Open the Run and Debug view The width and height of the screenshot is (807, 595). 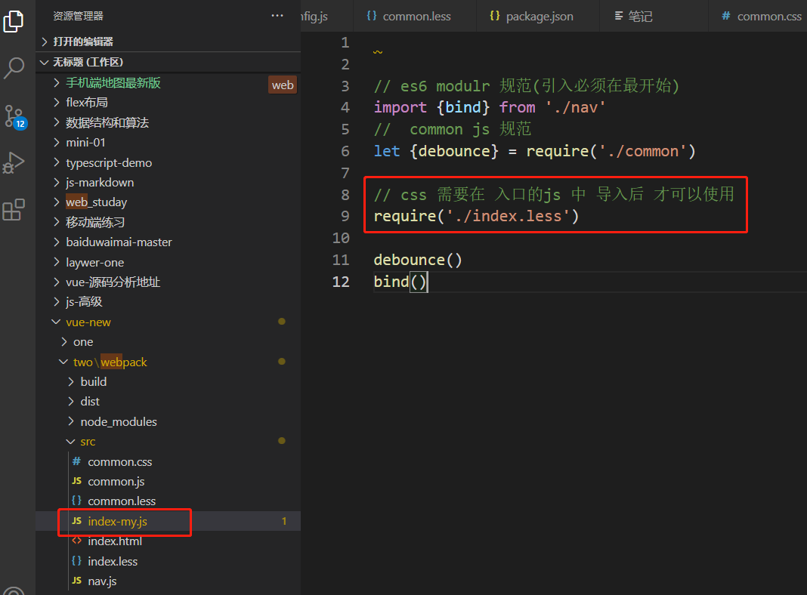click(x=14, y=162)
